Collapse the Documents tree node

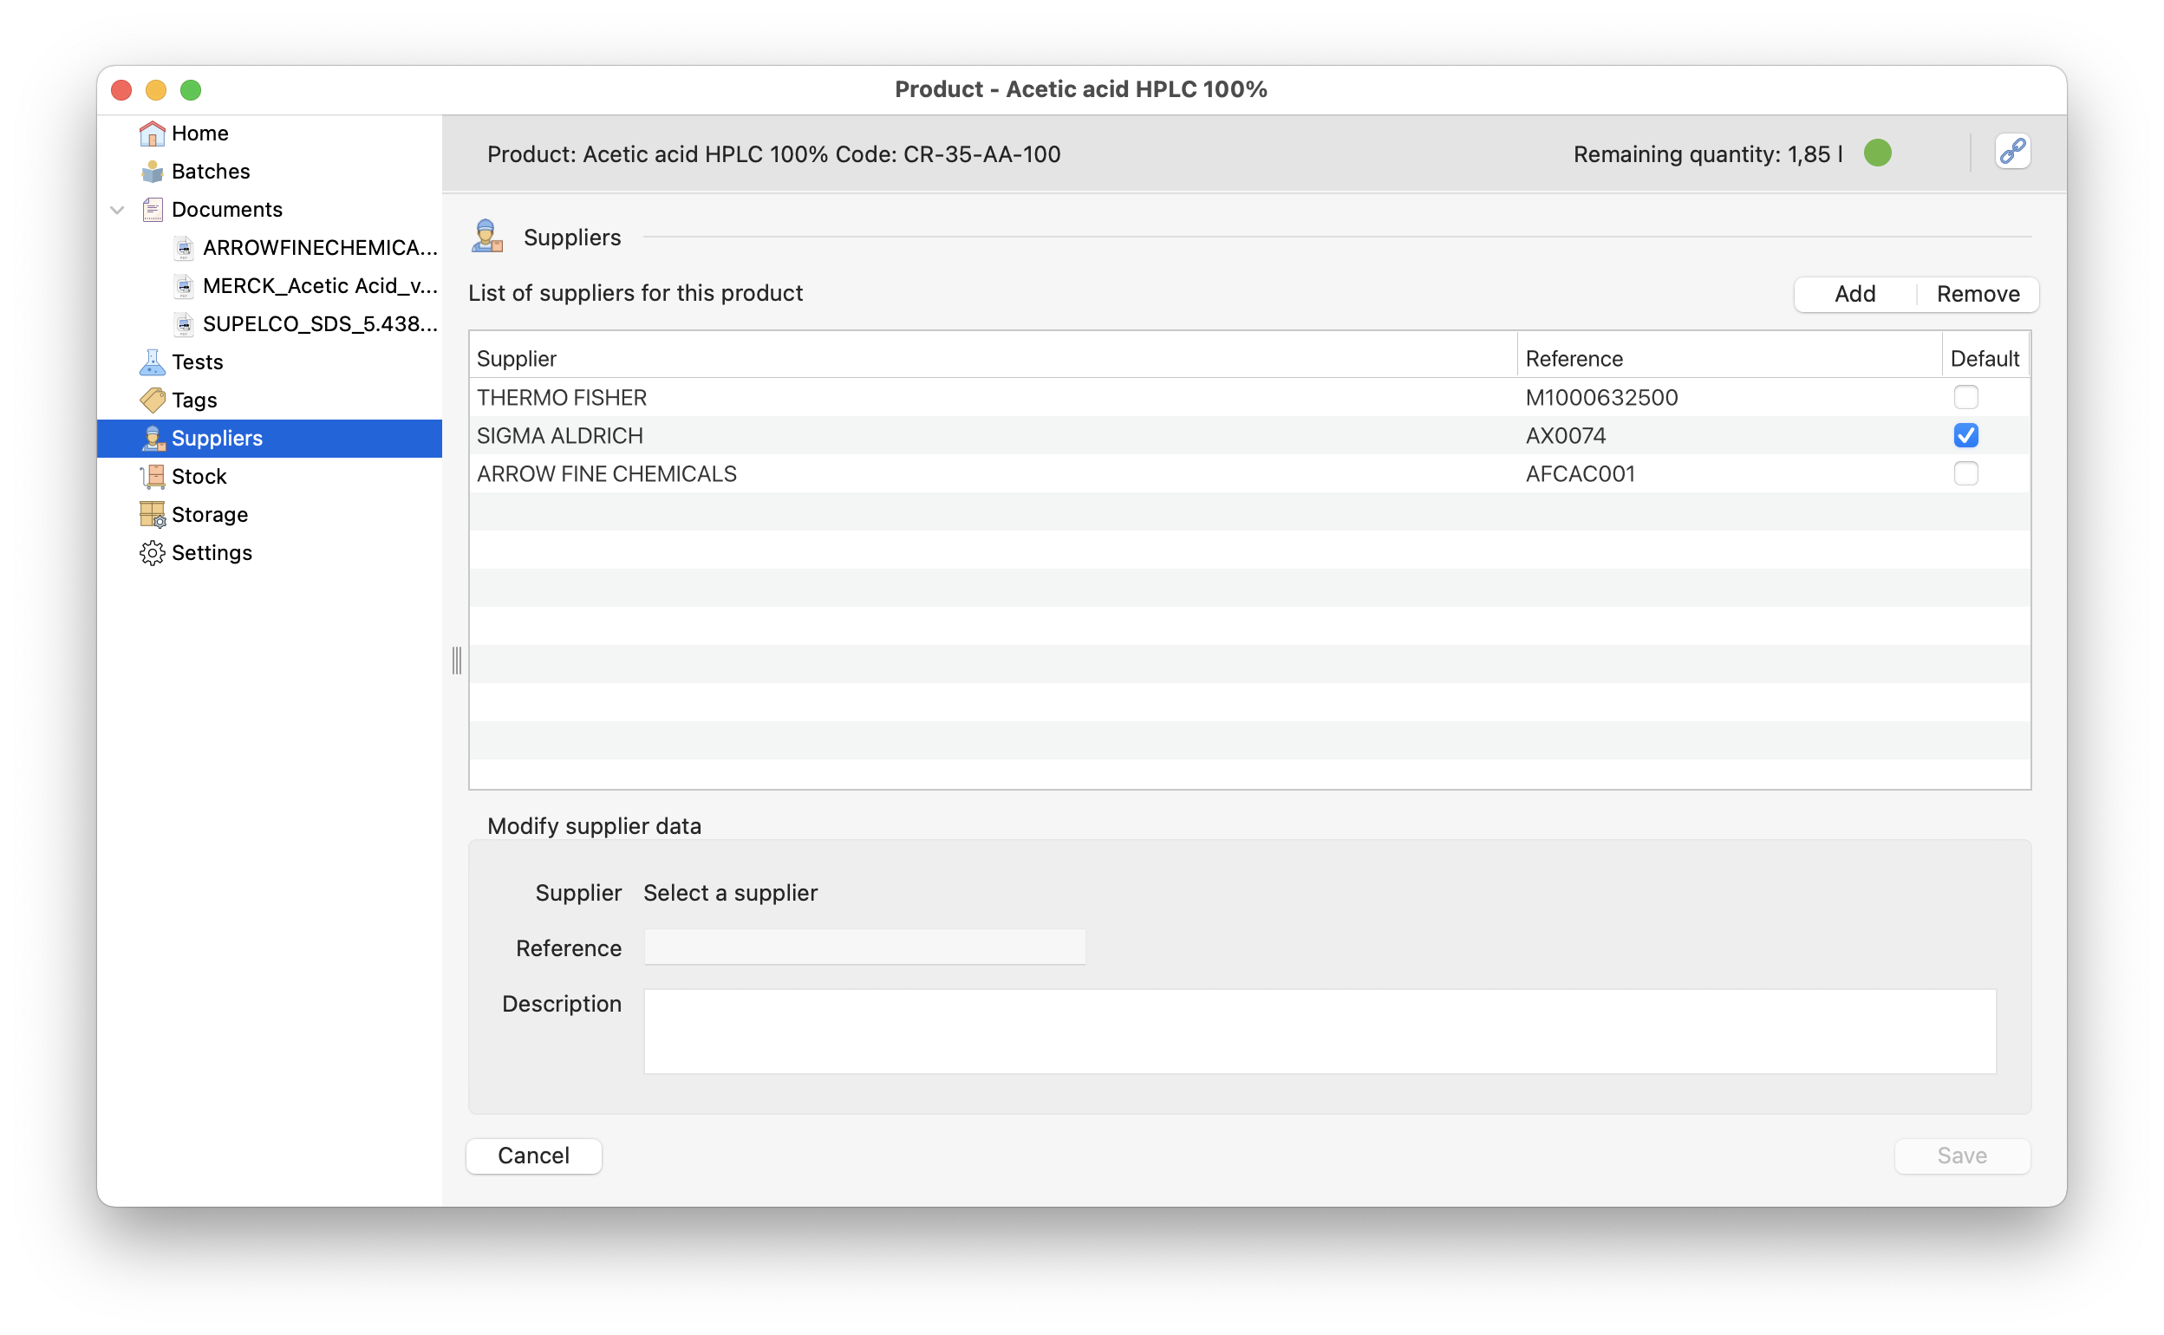[x=117, y=210]
